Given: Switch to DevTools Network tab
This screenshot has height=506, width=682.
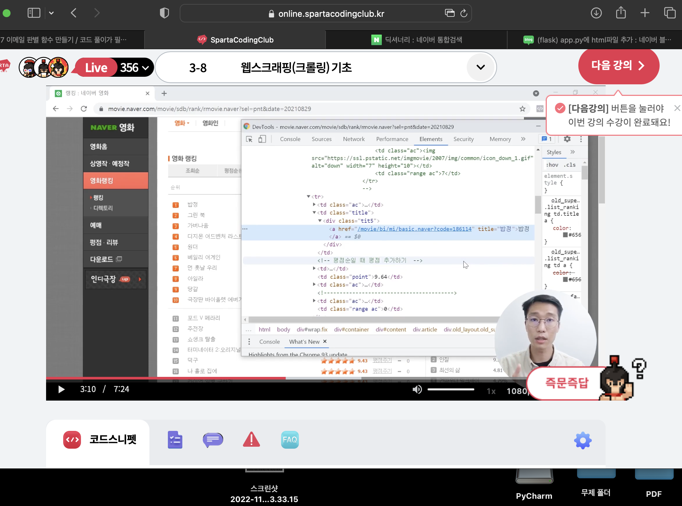Looking at the screenshot, I should pos(354,139).
